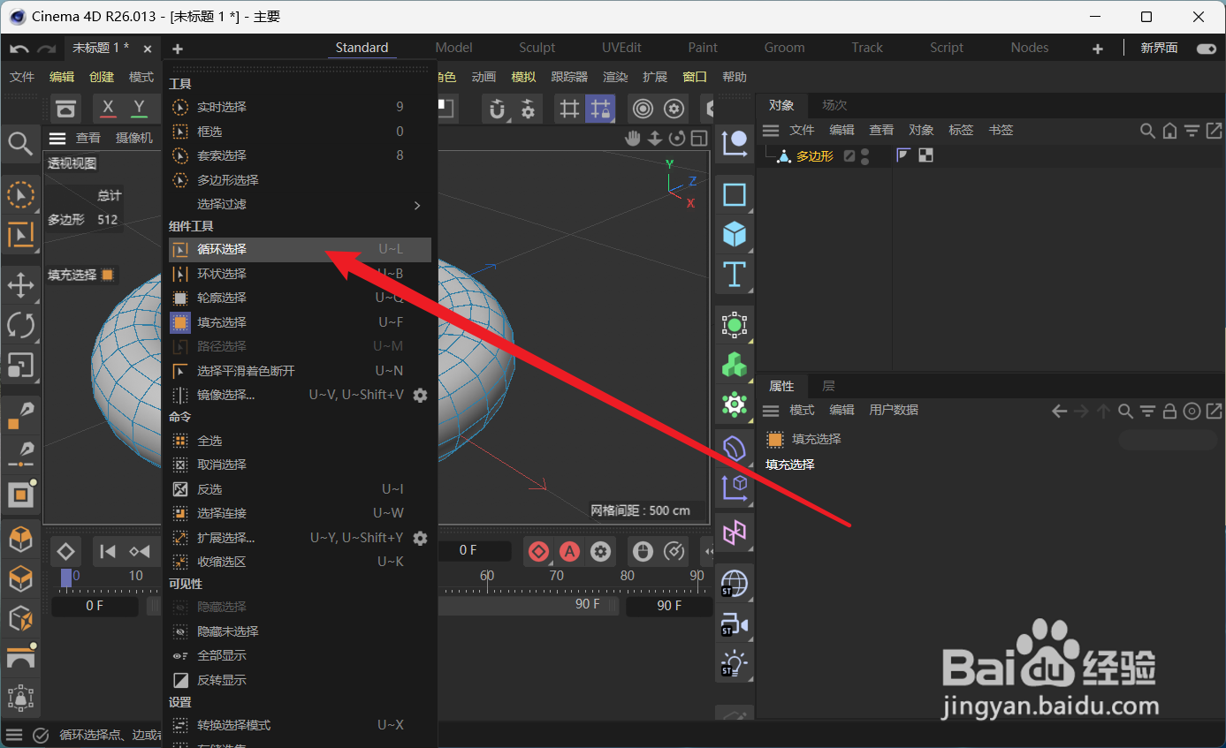
Task: Choose 取消选择 command
Action: [300, 465]
